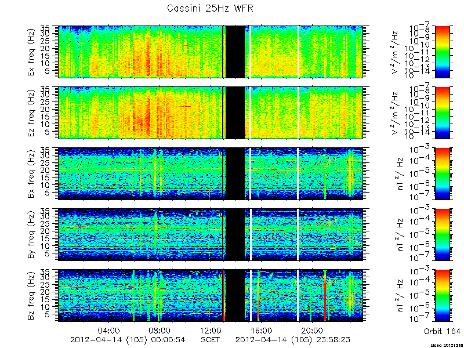
Task: Click the nT²/Hz unit label beside the Bz color bar
Action: point(400,296)
